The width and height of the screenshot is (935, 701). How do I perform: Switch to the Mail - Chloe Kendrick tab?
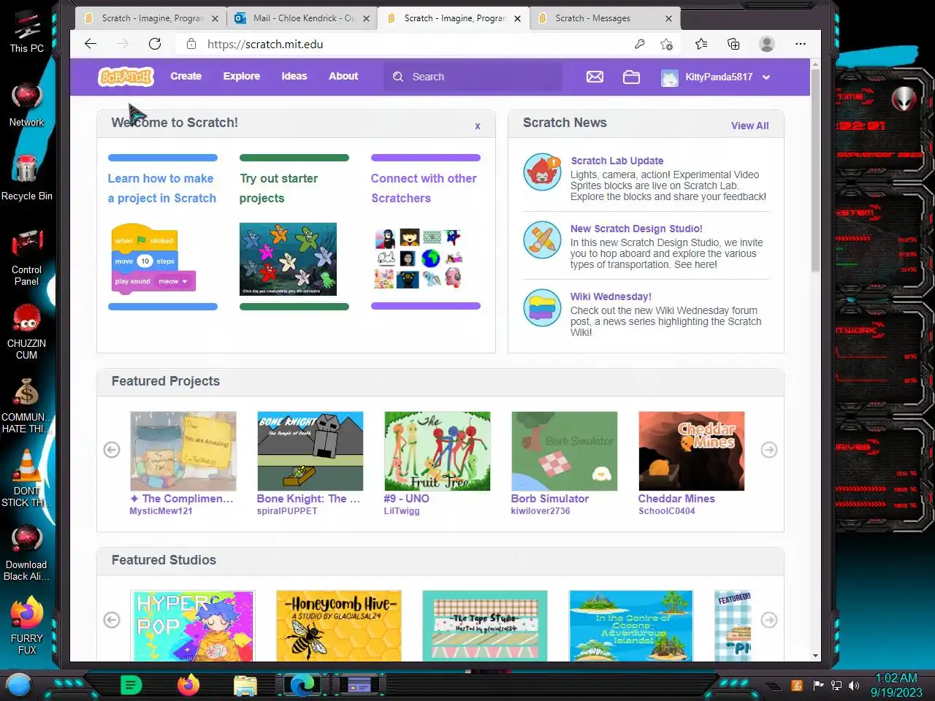(x=302, y=18)
